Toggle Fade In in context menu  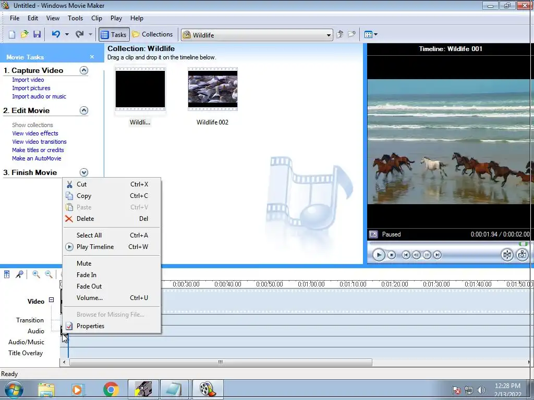[112, 275]
